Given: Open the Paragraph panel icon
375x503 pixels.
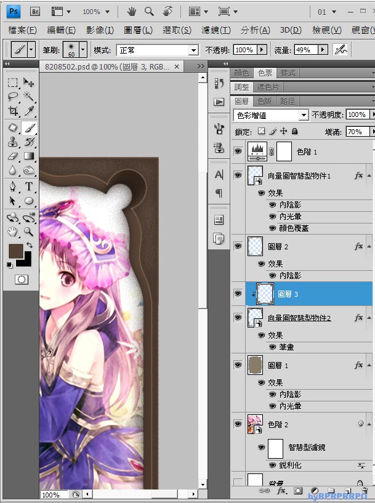Looking at the screenshot, I should pos(219,193).
